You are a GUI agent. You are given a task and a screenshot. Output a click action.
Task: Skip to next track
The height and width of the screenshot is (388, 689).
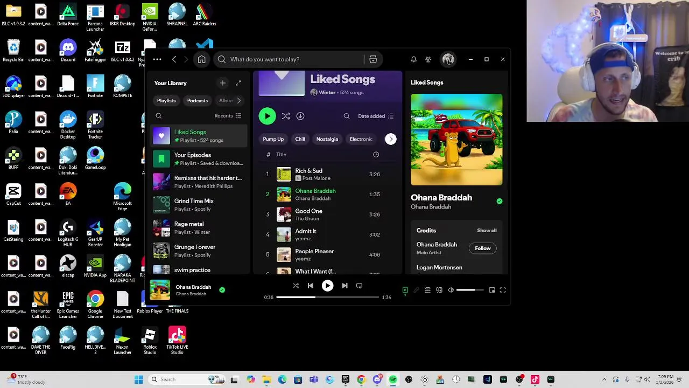coord(344,286)
